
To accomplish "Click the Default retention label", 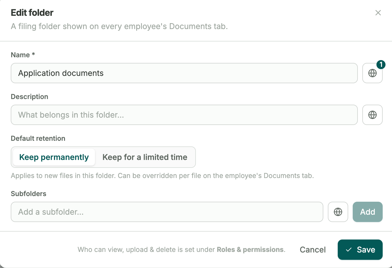I will 38,139.
